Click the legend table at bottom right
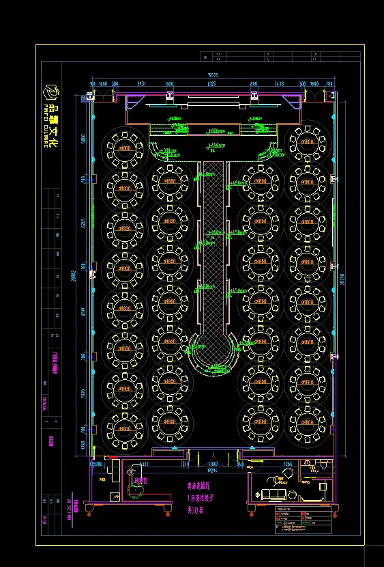384x567 pixels. tap(303, 520)
